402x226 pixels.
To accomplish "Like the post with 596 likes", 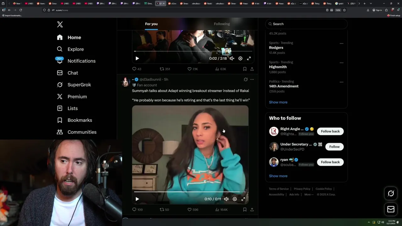I will pos(193,210).
